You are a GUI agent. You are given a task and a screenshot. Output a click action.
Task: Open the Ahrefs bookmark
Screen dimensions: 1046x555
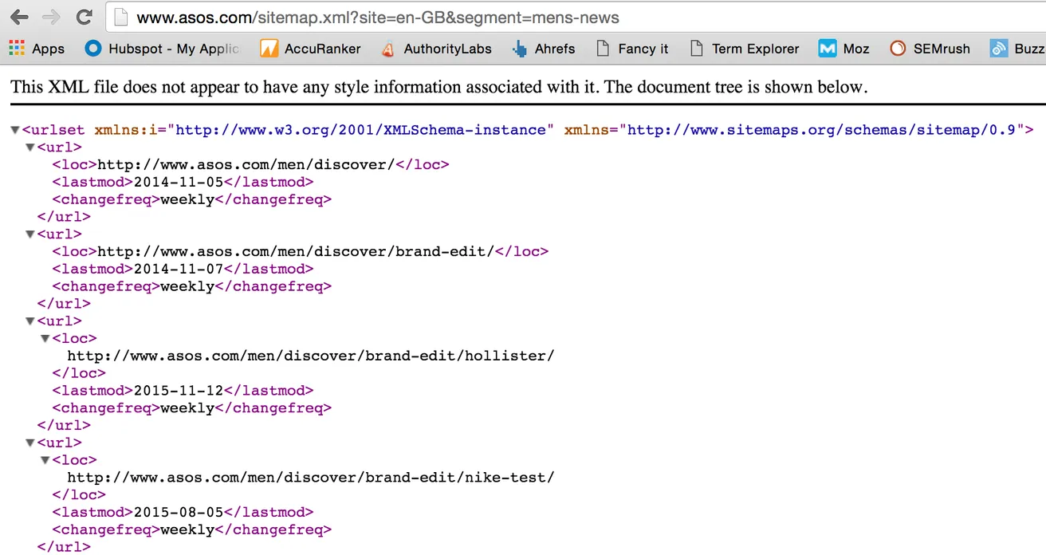544,49
